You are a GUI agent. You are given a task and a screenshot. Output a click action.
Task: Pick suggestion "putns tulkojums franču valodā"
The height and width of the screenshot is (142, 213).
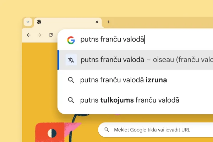[x=130, y=100]
